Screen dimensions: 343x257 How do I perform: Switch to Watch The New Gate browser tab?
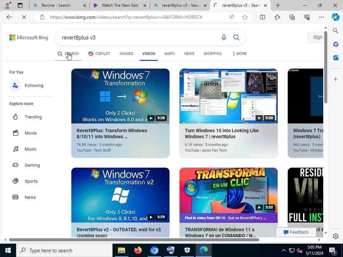(x=120, y=5)
